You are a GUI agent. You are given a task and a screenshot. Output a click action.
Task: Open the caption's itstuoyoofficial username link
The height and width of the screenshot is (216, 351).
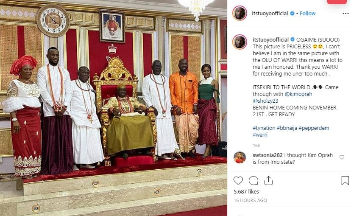click(270, 39)
